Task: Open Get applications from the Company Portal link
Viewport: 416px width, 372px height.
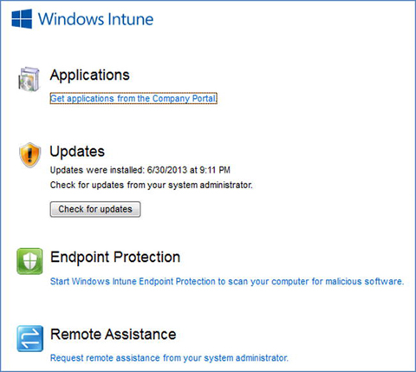Action: (133, 98)
